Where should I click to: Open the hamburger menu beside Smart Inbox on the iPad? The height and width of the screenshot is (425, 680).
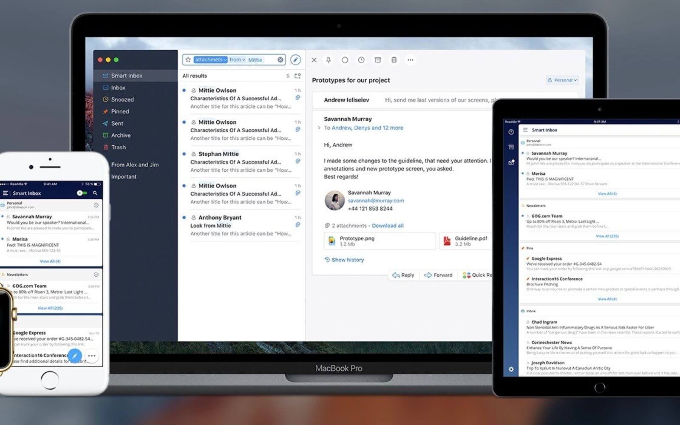coord(525,130)
